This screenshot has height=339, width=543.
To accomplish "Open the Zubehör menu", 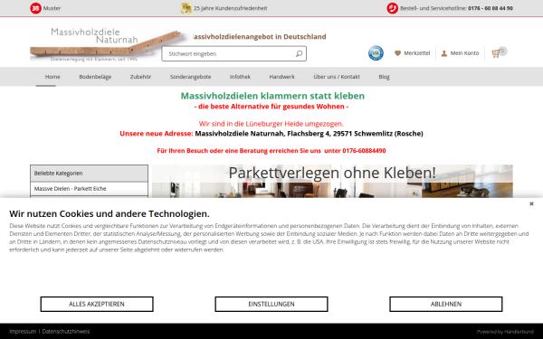I will coord(140,77).
